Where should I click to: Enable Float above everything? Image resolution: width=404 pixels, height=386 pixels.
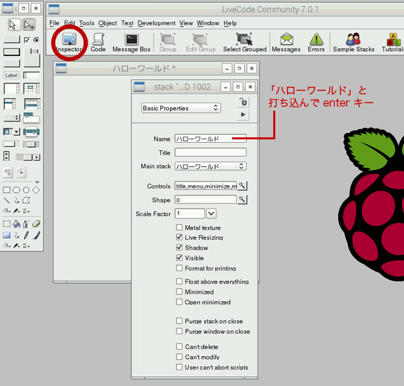(x=179, y=281)
